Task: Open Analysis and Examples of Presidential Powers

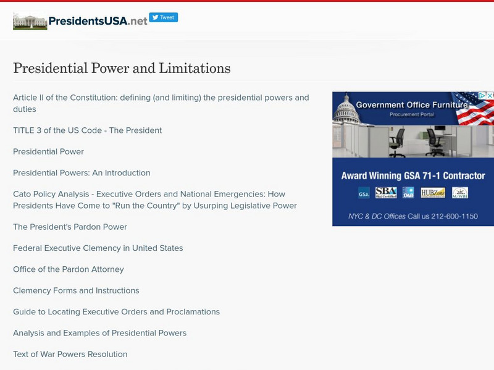Action: pos(99,333)
